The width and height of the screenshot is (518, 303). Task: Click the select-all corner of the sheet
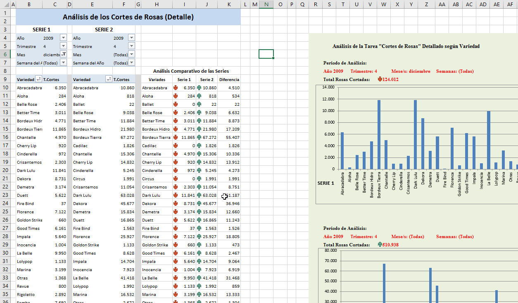pos(5,5)
